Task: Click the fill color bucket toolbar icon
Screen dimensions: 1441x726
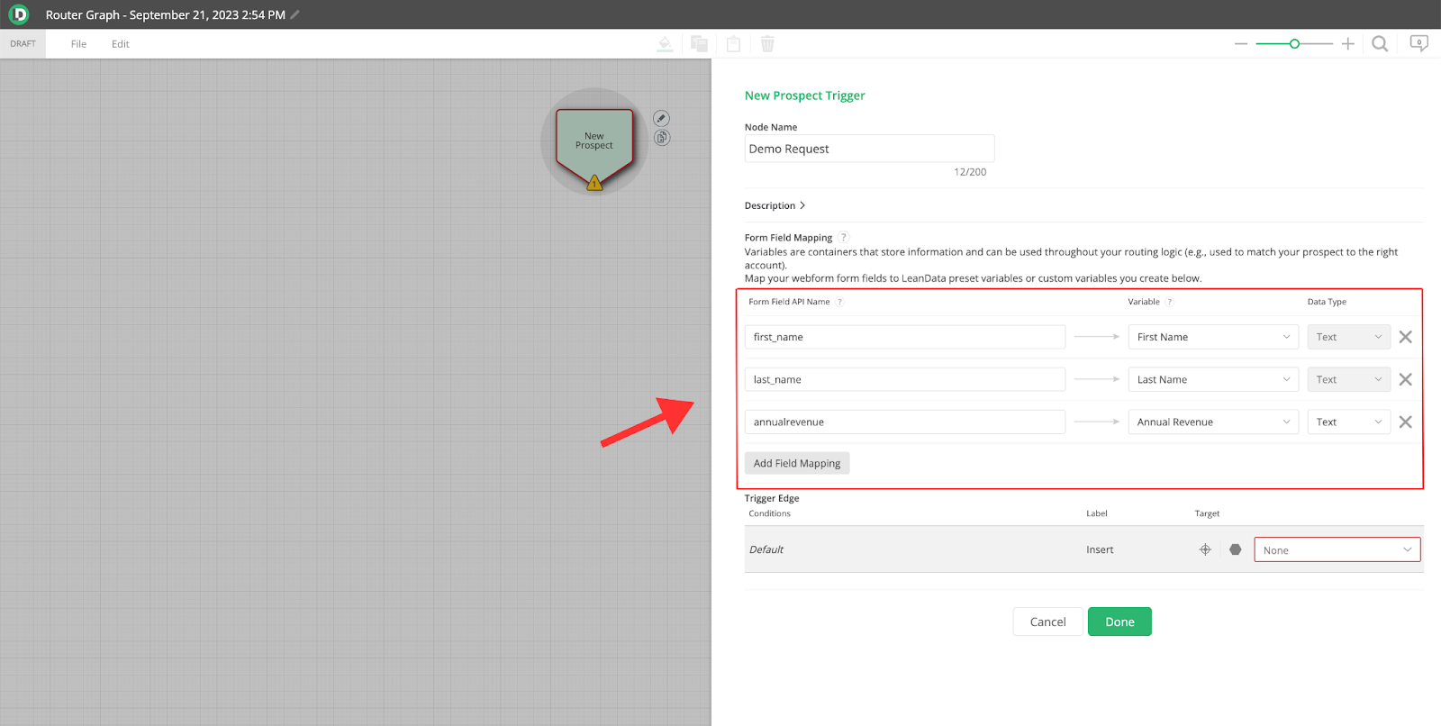Action: [x=665, y=44]
